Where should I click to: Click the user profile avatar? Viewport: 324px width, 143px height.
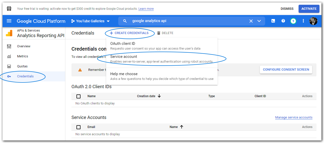313,21
